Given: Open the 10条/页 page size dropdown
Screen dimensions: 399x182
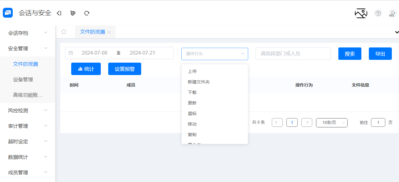Looking at the screenshot, I should pos(332,122).
